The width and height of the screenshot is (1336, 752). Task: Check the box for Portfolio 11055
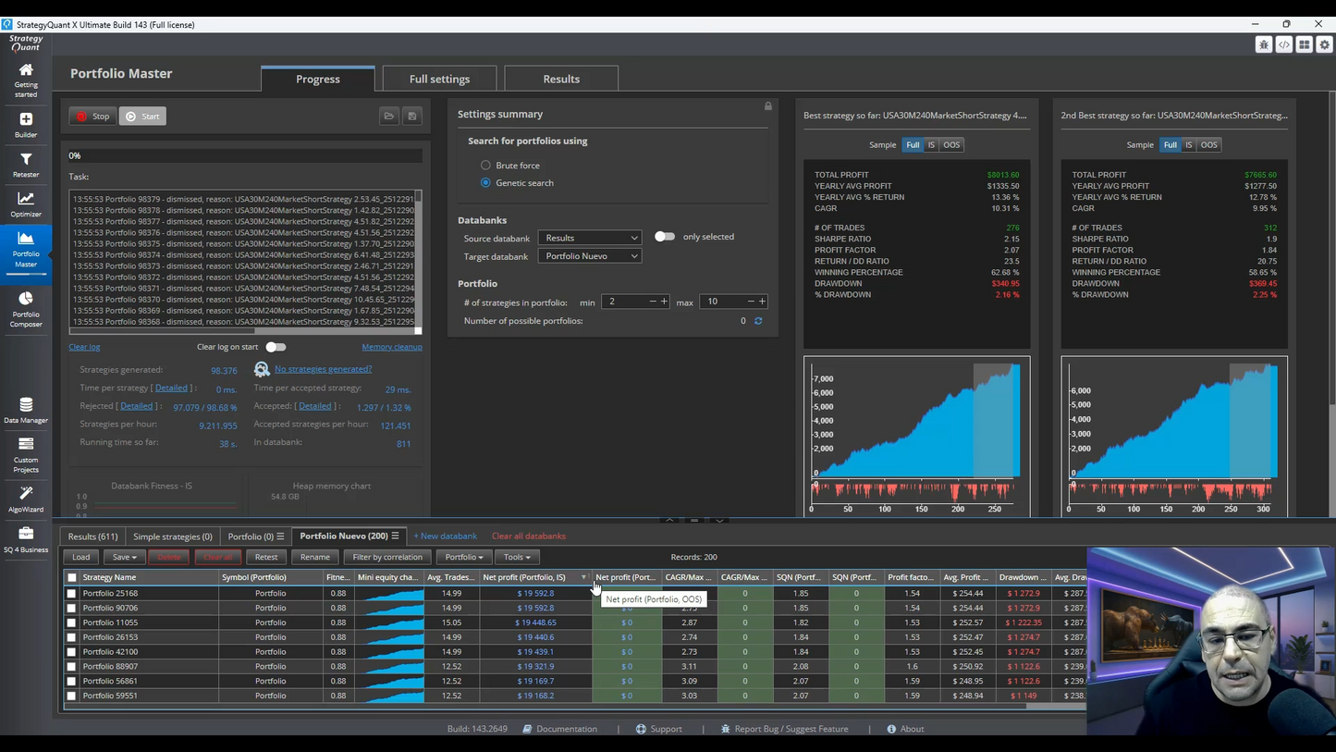pyautogui.click(x=71, y=623)
